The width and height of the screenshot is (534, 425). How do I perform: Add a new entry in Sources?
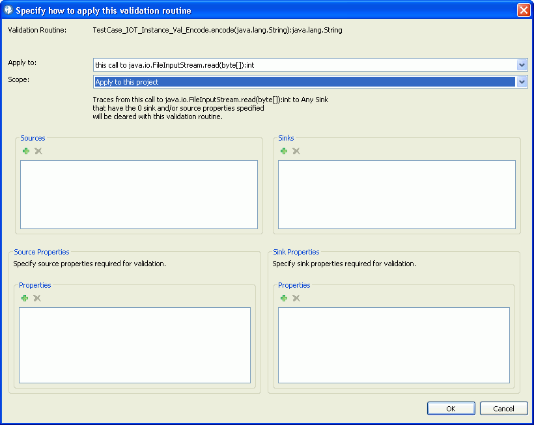[x=26, y=151]
